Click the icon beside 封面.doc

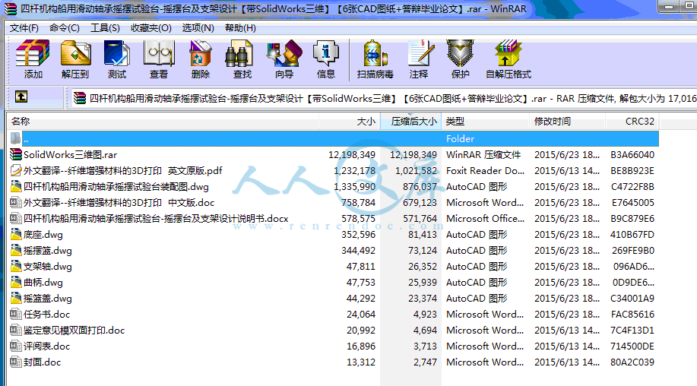15,362
